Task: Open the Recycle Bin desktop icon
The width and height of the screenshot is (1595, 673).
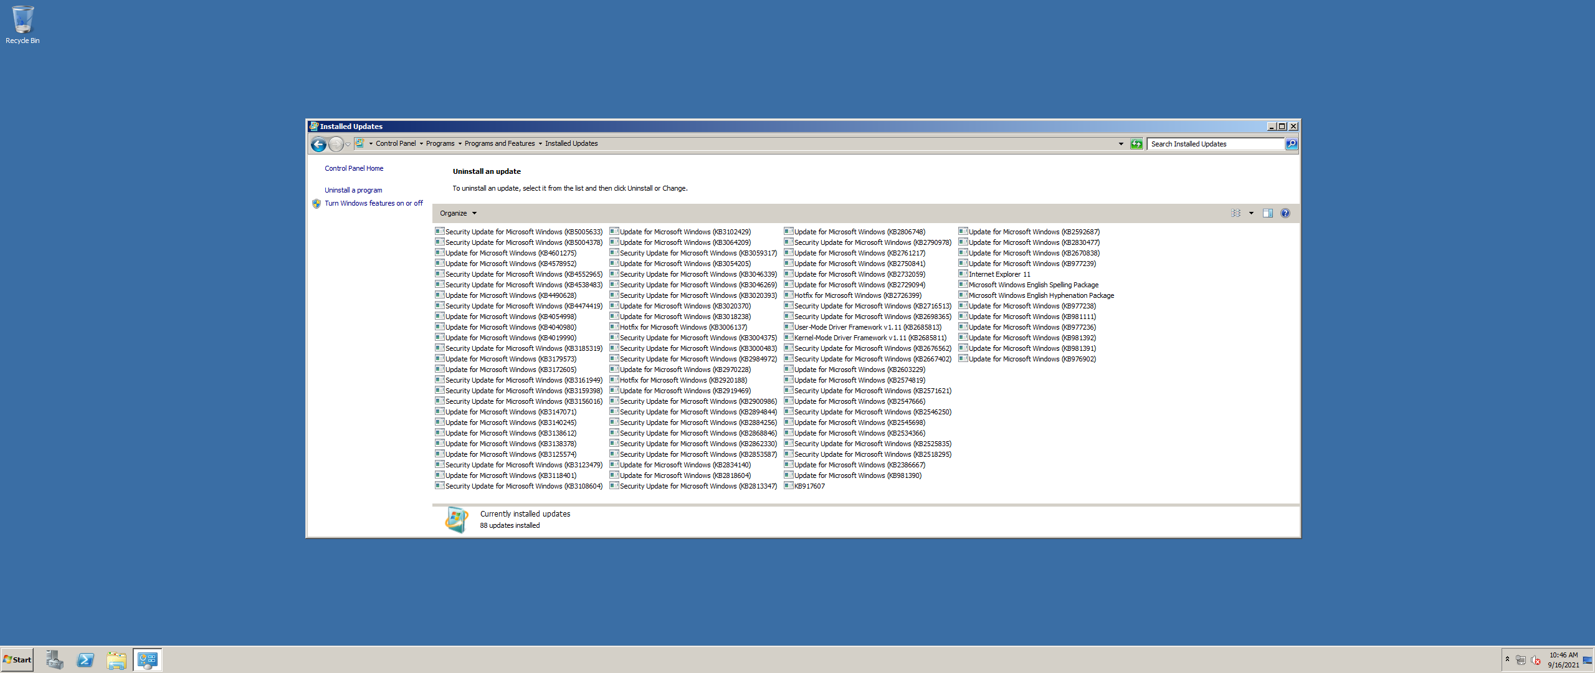Action: coord(22,25)
